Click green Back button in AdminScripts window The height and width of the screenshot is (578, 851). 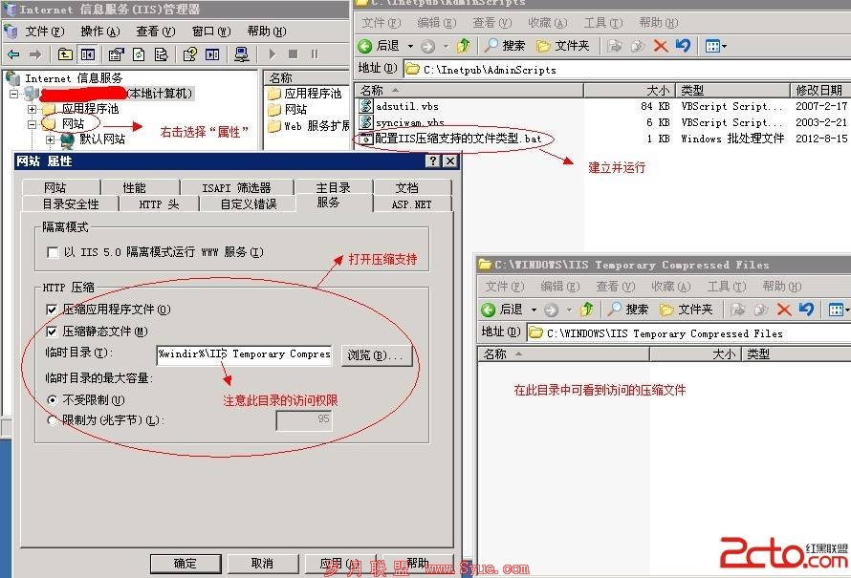click(365, 46)
